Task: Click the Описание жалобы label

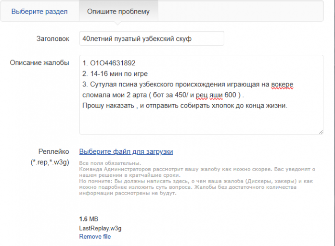Action: [x=39, y=62]
